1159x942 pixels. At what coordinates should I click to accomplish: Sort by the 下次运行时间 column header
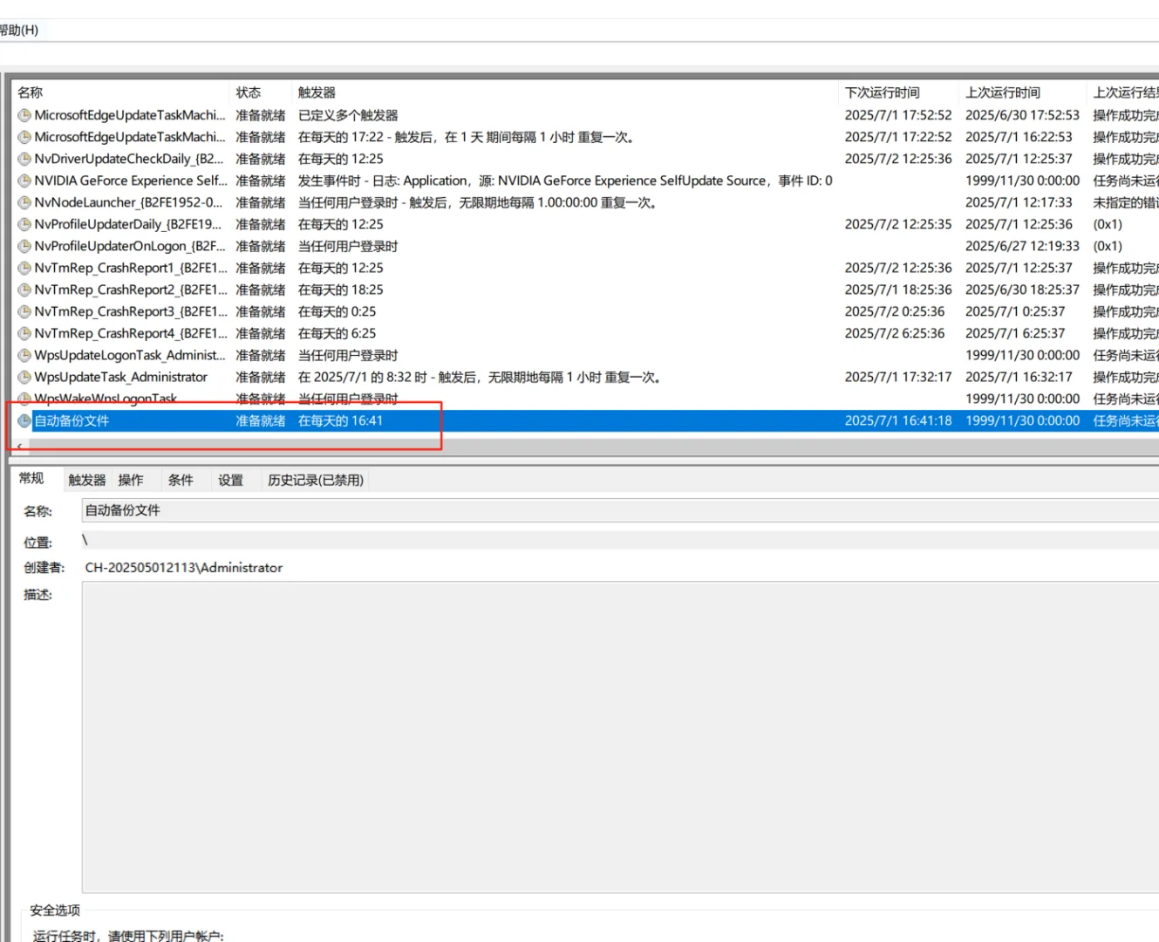(x=899, y=92)
